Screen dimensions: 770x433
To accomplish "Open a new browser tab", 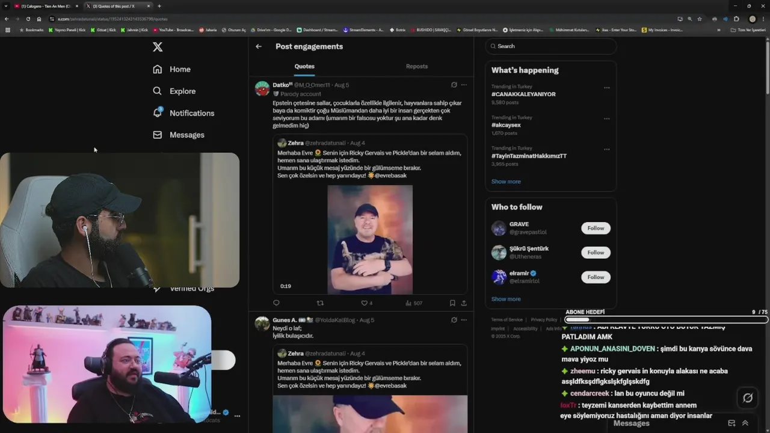I will coord(159,6).
